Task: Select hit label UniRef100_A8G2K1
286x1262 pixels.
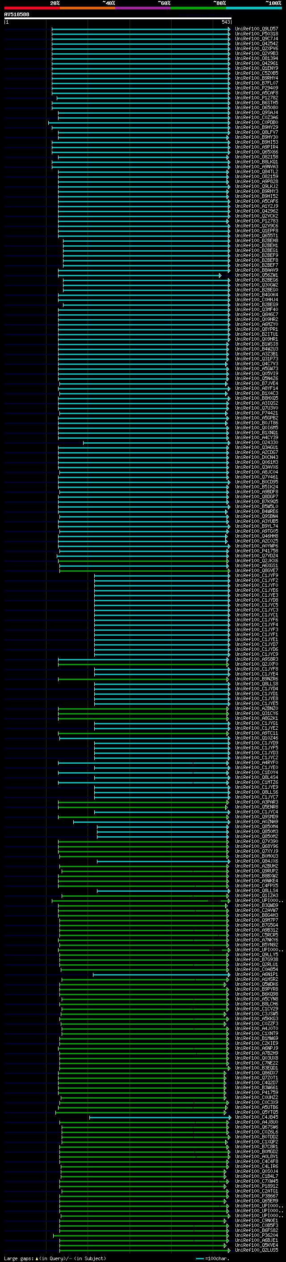Action: tap(256, 718)
